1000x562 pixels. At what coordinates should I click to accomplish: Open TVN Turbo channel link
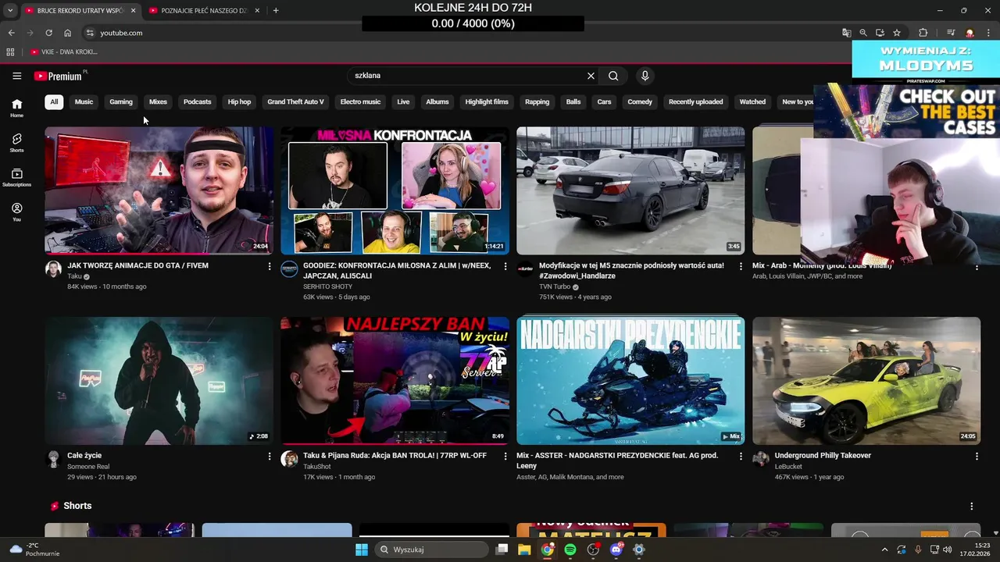tap(555, 286)
